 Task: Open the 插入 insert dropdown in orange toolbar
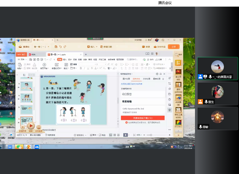tap(92, 47)
